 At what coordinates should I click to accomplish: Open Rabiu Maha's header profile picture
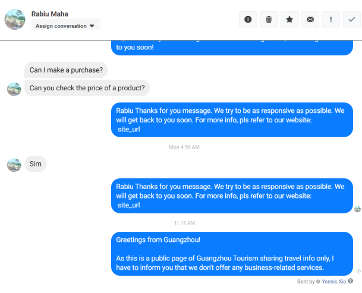click(14, 20)
